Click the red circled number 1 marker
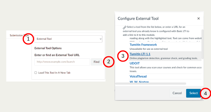The height and width of the screenshot is (112, 211). click(x=28, y=39)
